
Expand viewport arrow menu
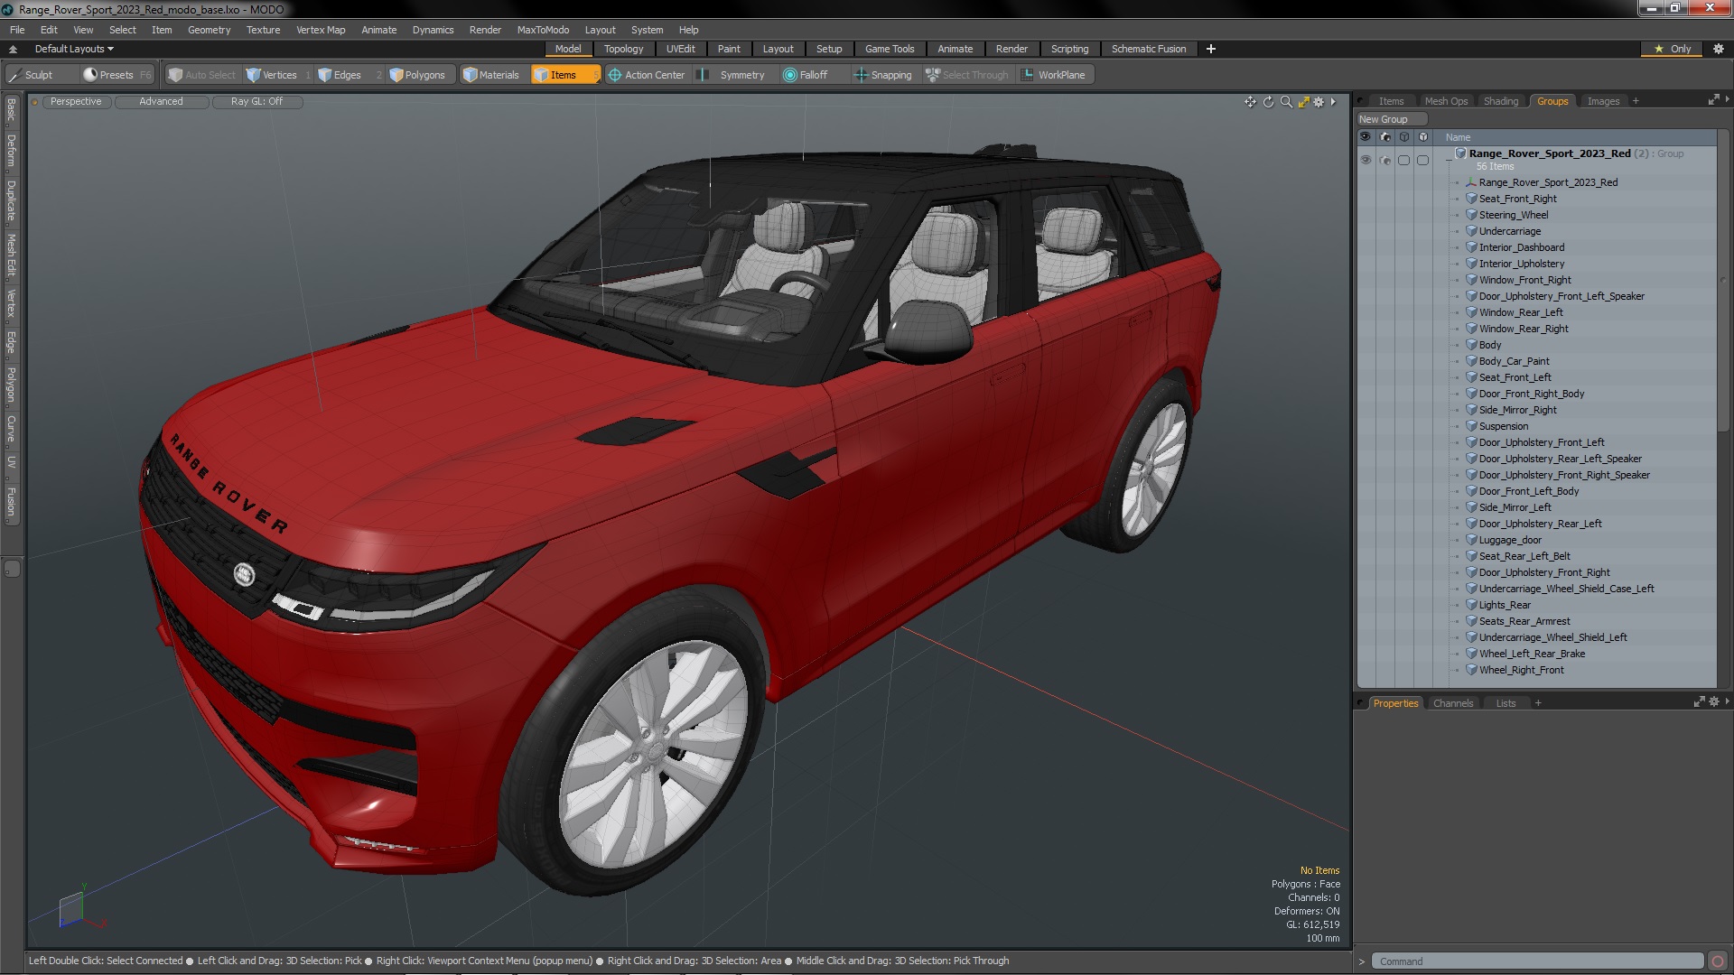[x=1333, y=102]
